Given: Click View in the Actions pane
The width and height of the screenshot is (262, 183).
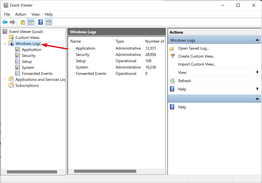Looking at the screenshot, I should coord(182,73).
